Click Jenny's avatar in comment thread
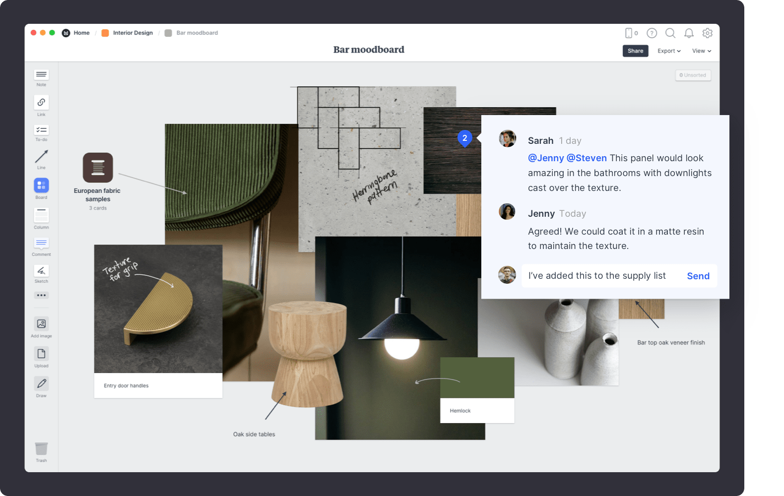 [x=507, y=212]
